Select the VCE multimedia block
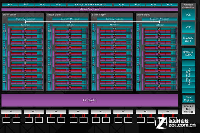Screen dimensions: 200x133 coord(188,15)
